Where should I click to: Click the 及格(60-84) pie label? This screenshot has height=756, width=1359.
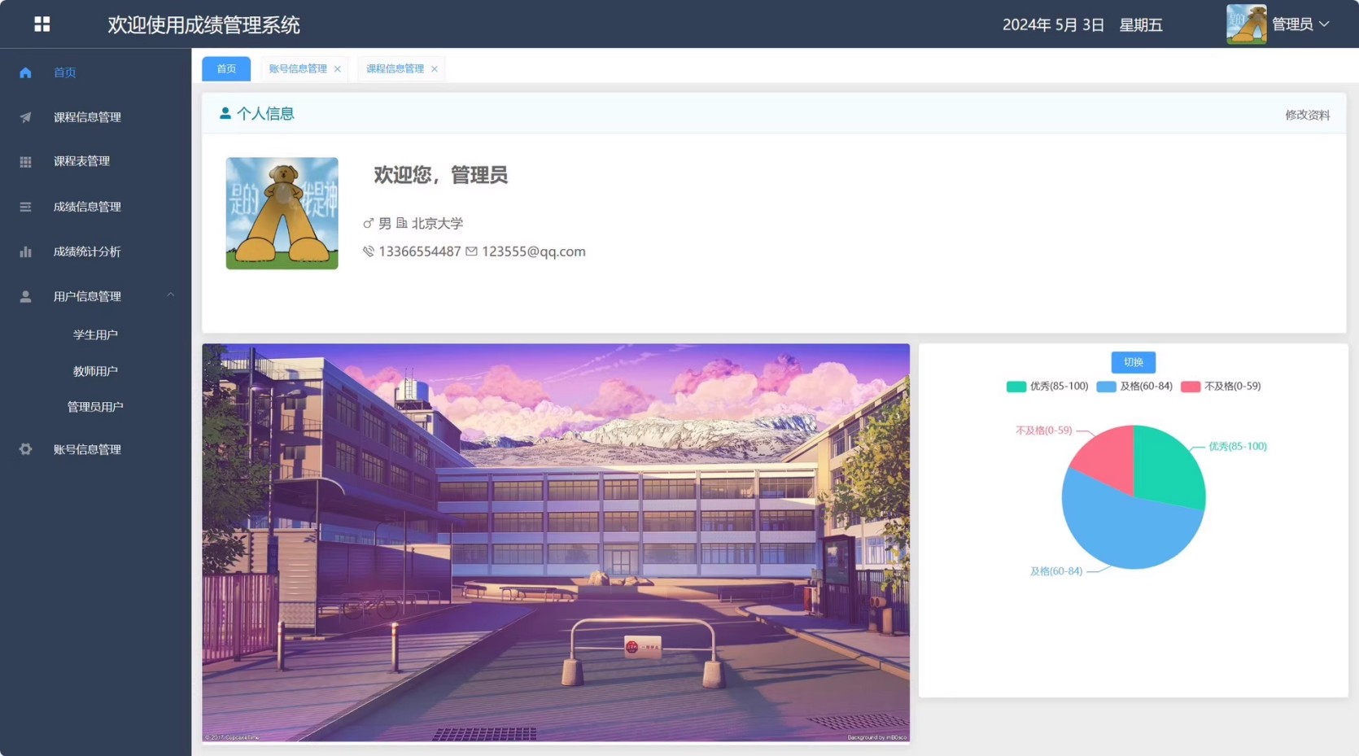pyautogui.click(x=1056, y=571)
